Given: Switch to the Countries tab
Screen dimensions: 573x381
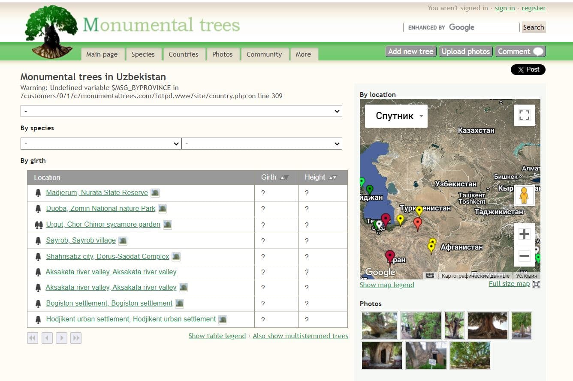Looking at the screenshot, I should [x=184, y=54].
